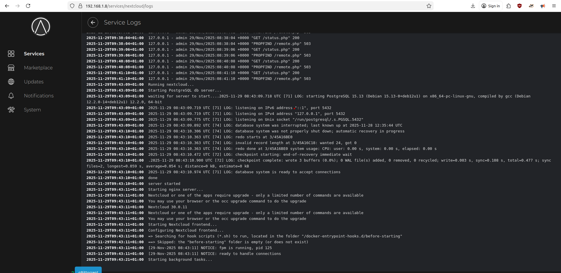Click the megaphone extension icon
Viewport: 561px width, 273px height.
pos(543,6)
